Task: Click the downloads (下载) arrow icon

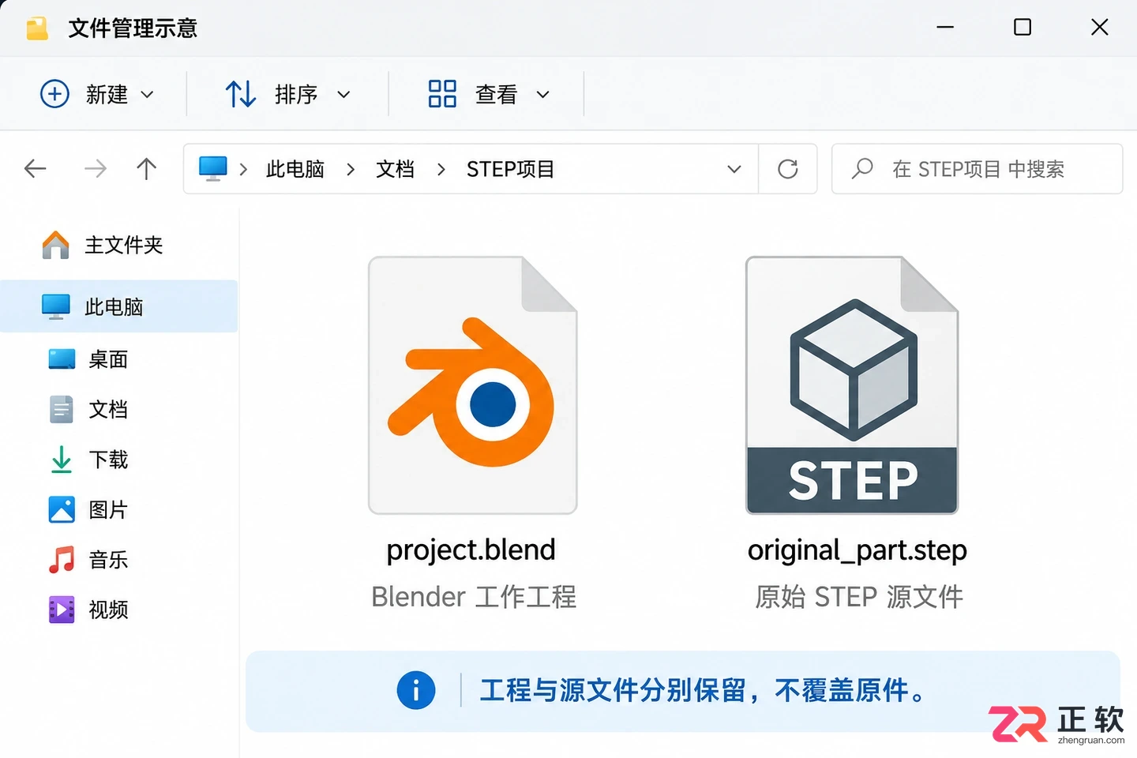Action: 62,460
